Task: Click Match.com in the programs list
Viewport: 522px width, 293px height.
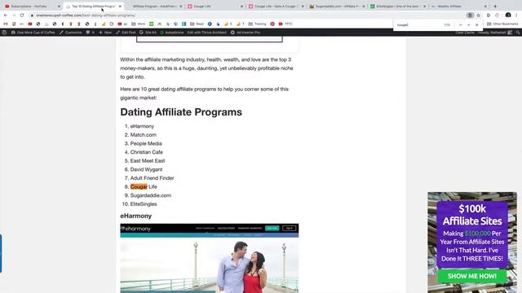Action: click(x=144, y=135)
